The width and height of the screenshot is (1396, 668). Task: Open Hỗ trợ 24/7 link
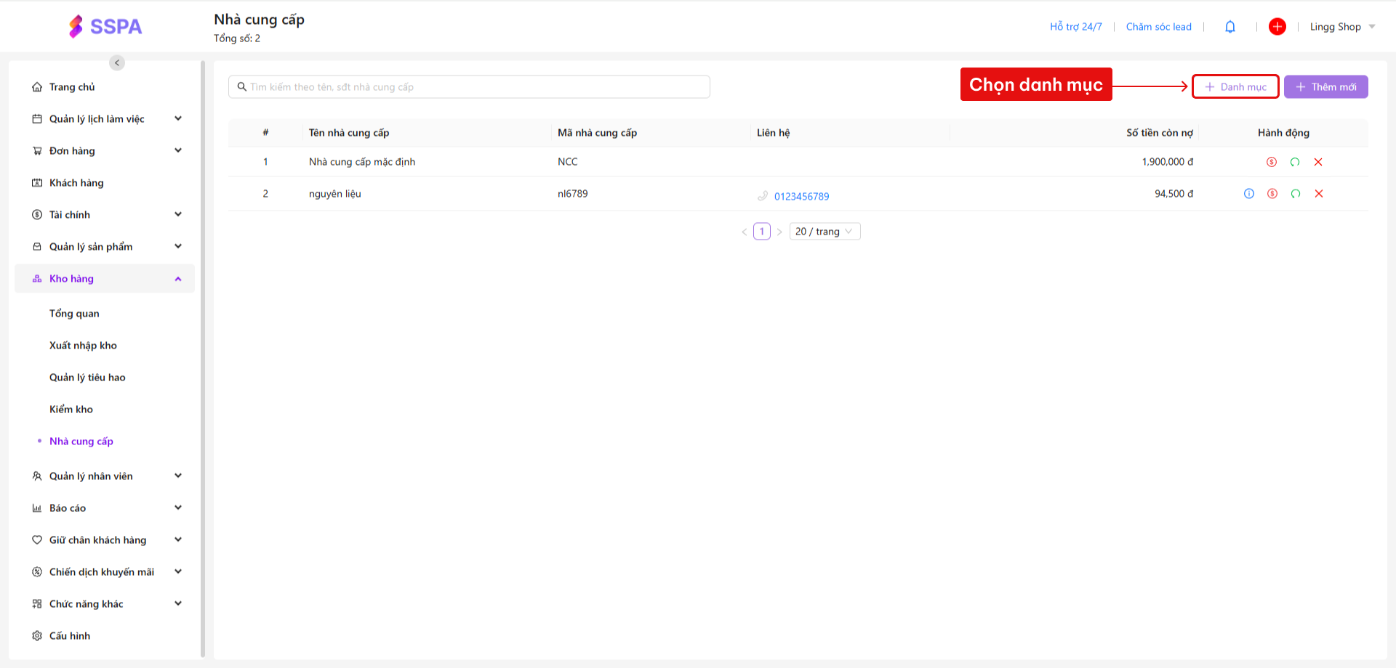pos(1076,27)
